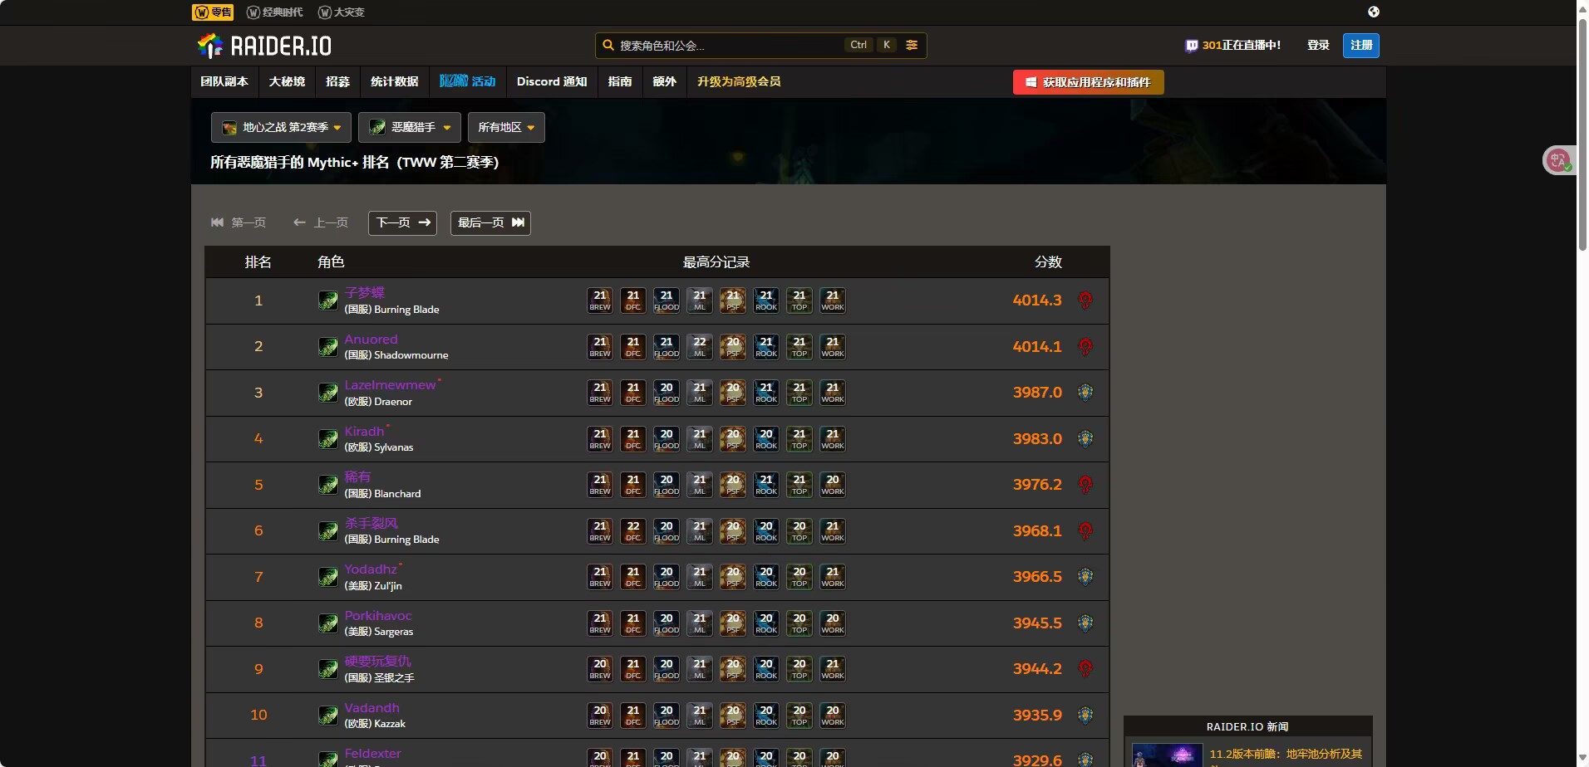Click the ROOK dungeon badge for 杀手裂风

tap(766, 531)
